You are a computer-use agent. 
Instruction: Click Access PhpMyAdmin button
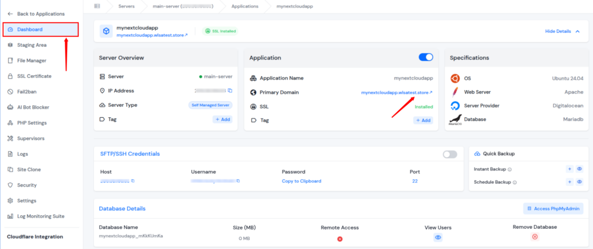point(553,208)
